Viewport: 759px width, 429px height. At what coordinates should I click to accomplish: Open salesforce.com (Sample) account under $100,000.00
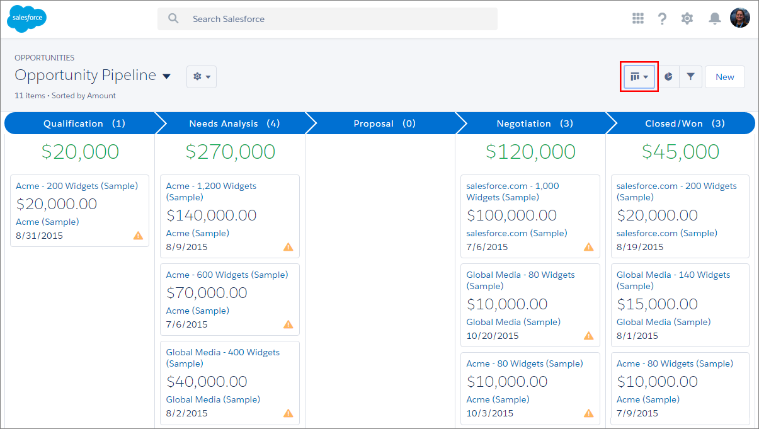[x=516, y=233]
